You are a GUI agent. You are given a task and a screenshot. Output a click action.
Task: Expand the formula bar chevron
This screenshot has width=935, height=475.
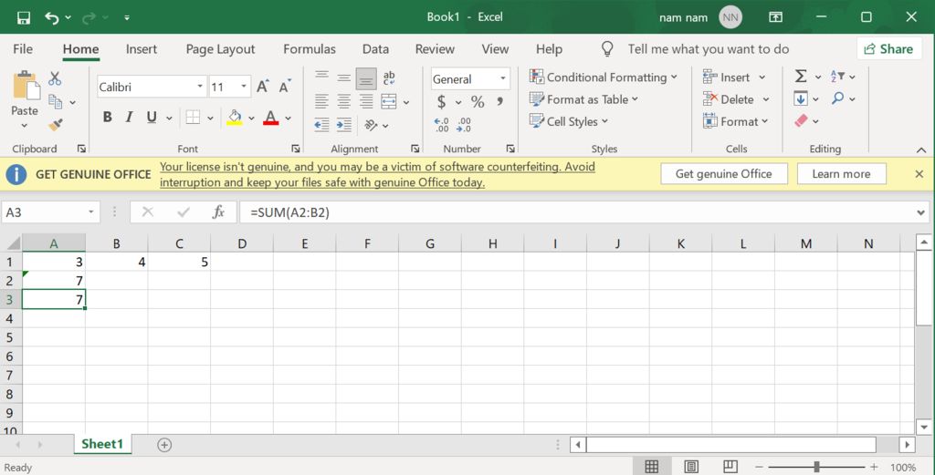pos(922,212)
